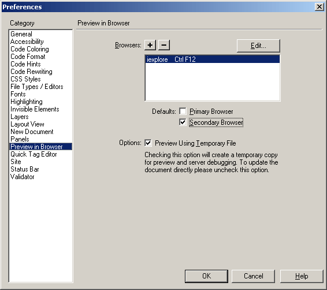Screen dimensions: 327x290
Task: Open the Validator category
Action: tap(23, 177)
